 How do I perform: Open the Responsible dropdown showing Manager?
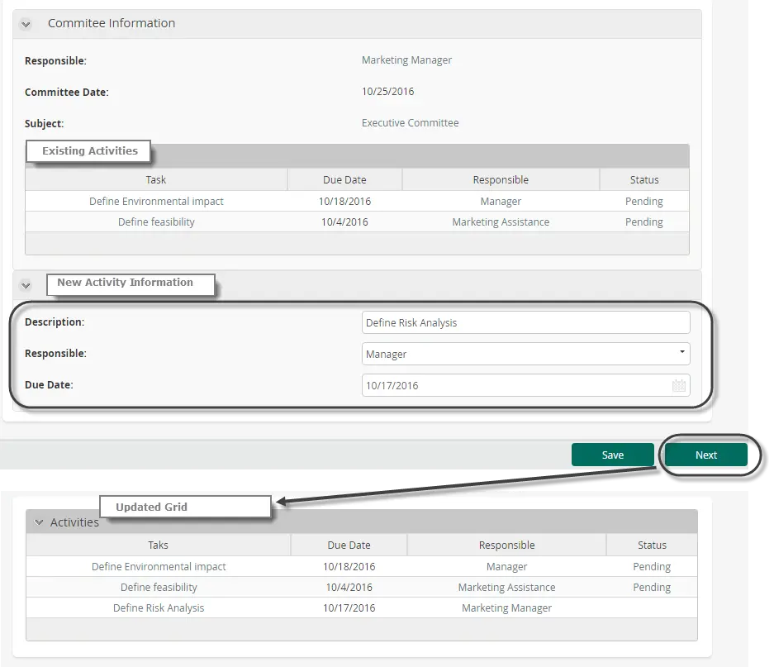pyautogui.click(x=525, y=354)
